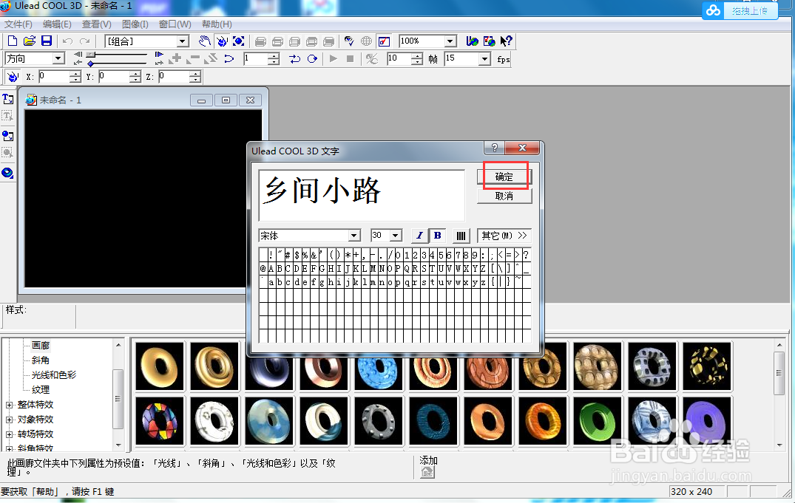Toggle italic in text dialog
The width and height of the screenshot is (795, 503).
[419, 236]
